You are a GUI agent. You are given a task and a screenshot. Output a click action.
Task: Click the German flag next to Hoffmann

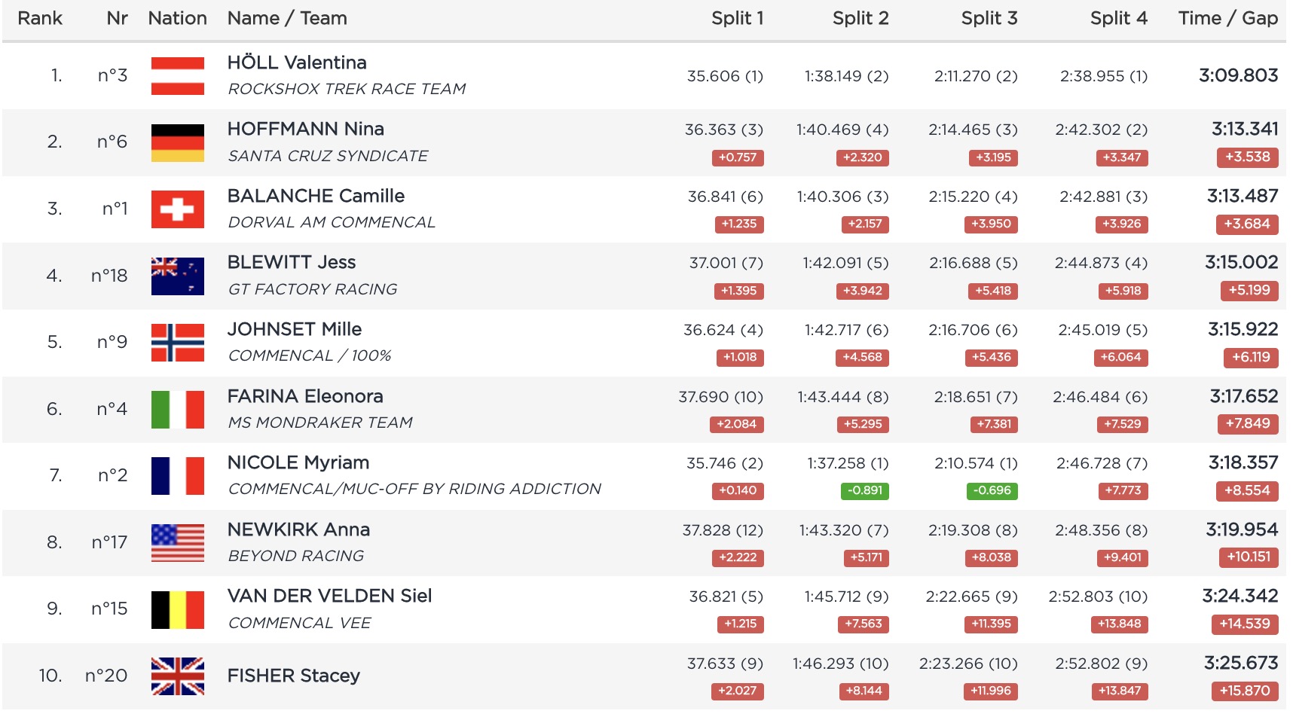pyautogui.click(x=177, y=143)
